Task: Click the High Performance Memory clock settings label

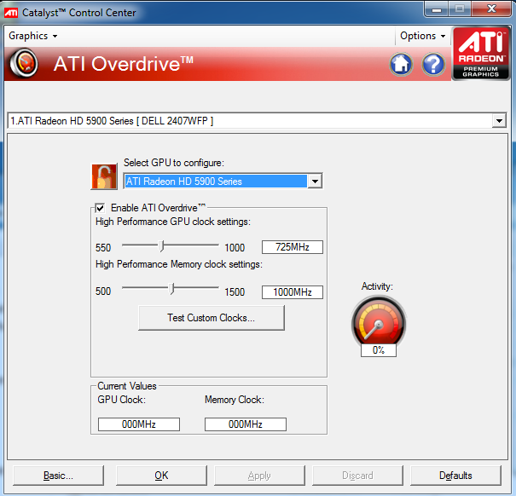Action: point(179,264)
